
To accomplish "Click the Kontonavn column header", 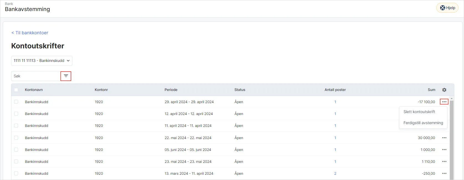I will pos(34,90).
